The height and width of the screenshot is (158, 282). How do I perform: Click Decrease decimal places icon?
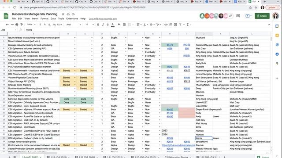pyautogui.click(x=49, y=25)
